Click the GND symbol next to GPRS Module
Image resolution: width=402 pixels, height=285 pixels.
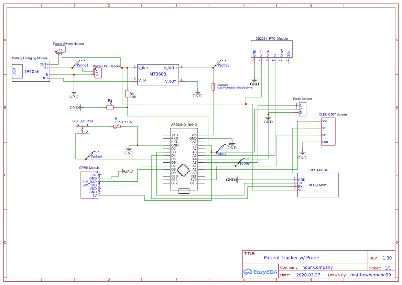click(x=127, y=171)
